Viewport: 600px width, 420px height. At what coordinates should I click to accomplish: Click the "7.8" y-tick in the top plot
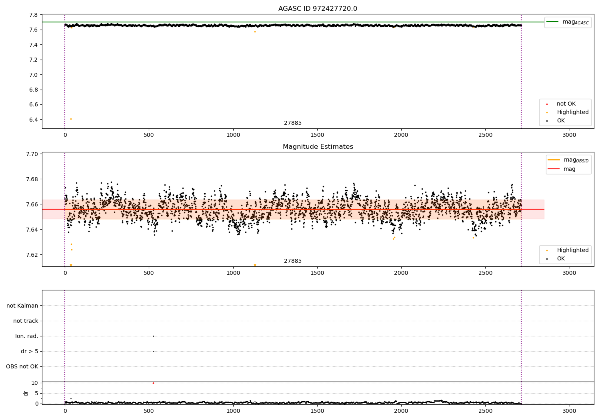point(34,15)
